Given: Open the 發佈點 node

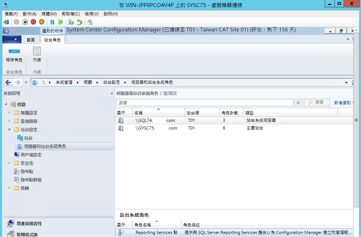Looking at the screenshot, I should 24,171.
